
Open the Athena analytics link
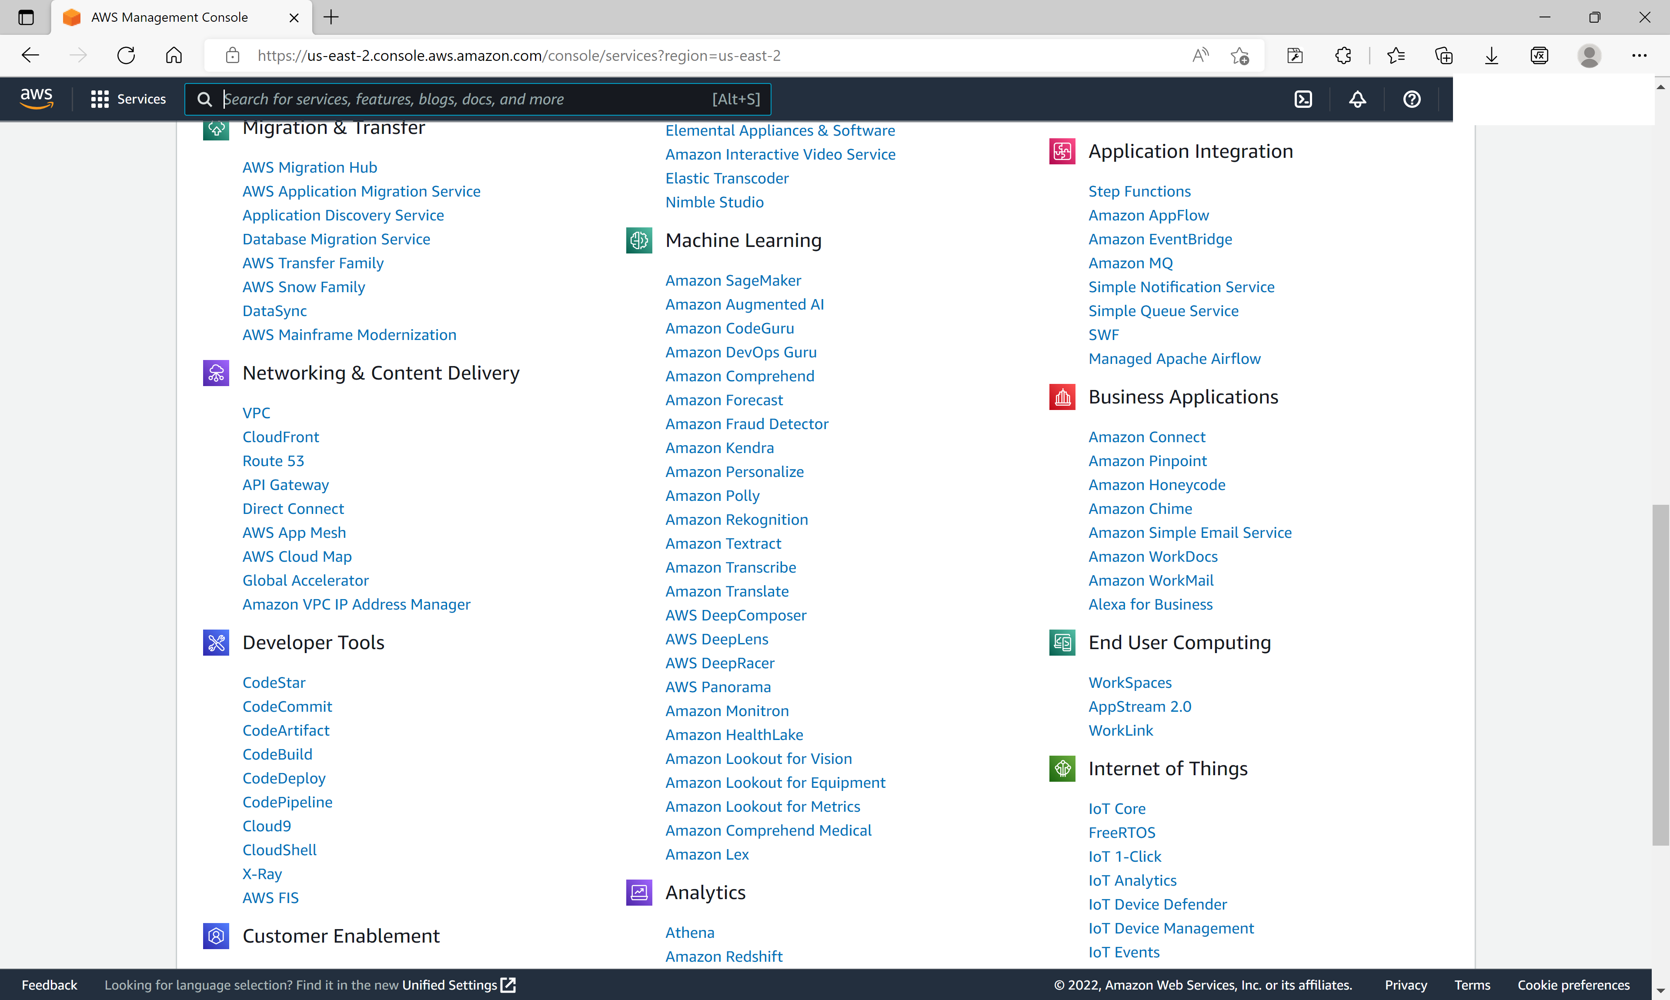(690, 933)
